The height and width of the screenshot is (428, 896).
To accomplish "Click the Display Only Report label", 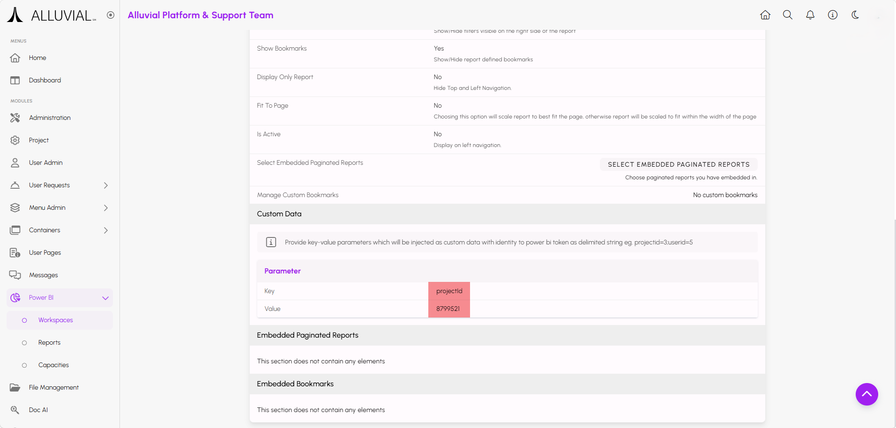I will (x=285, y=77).
